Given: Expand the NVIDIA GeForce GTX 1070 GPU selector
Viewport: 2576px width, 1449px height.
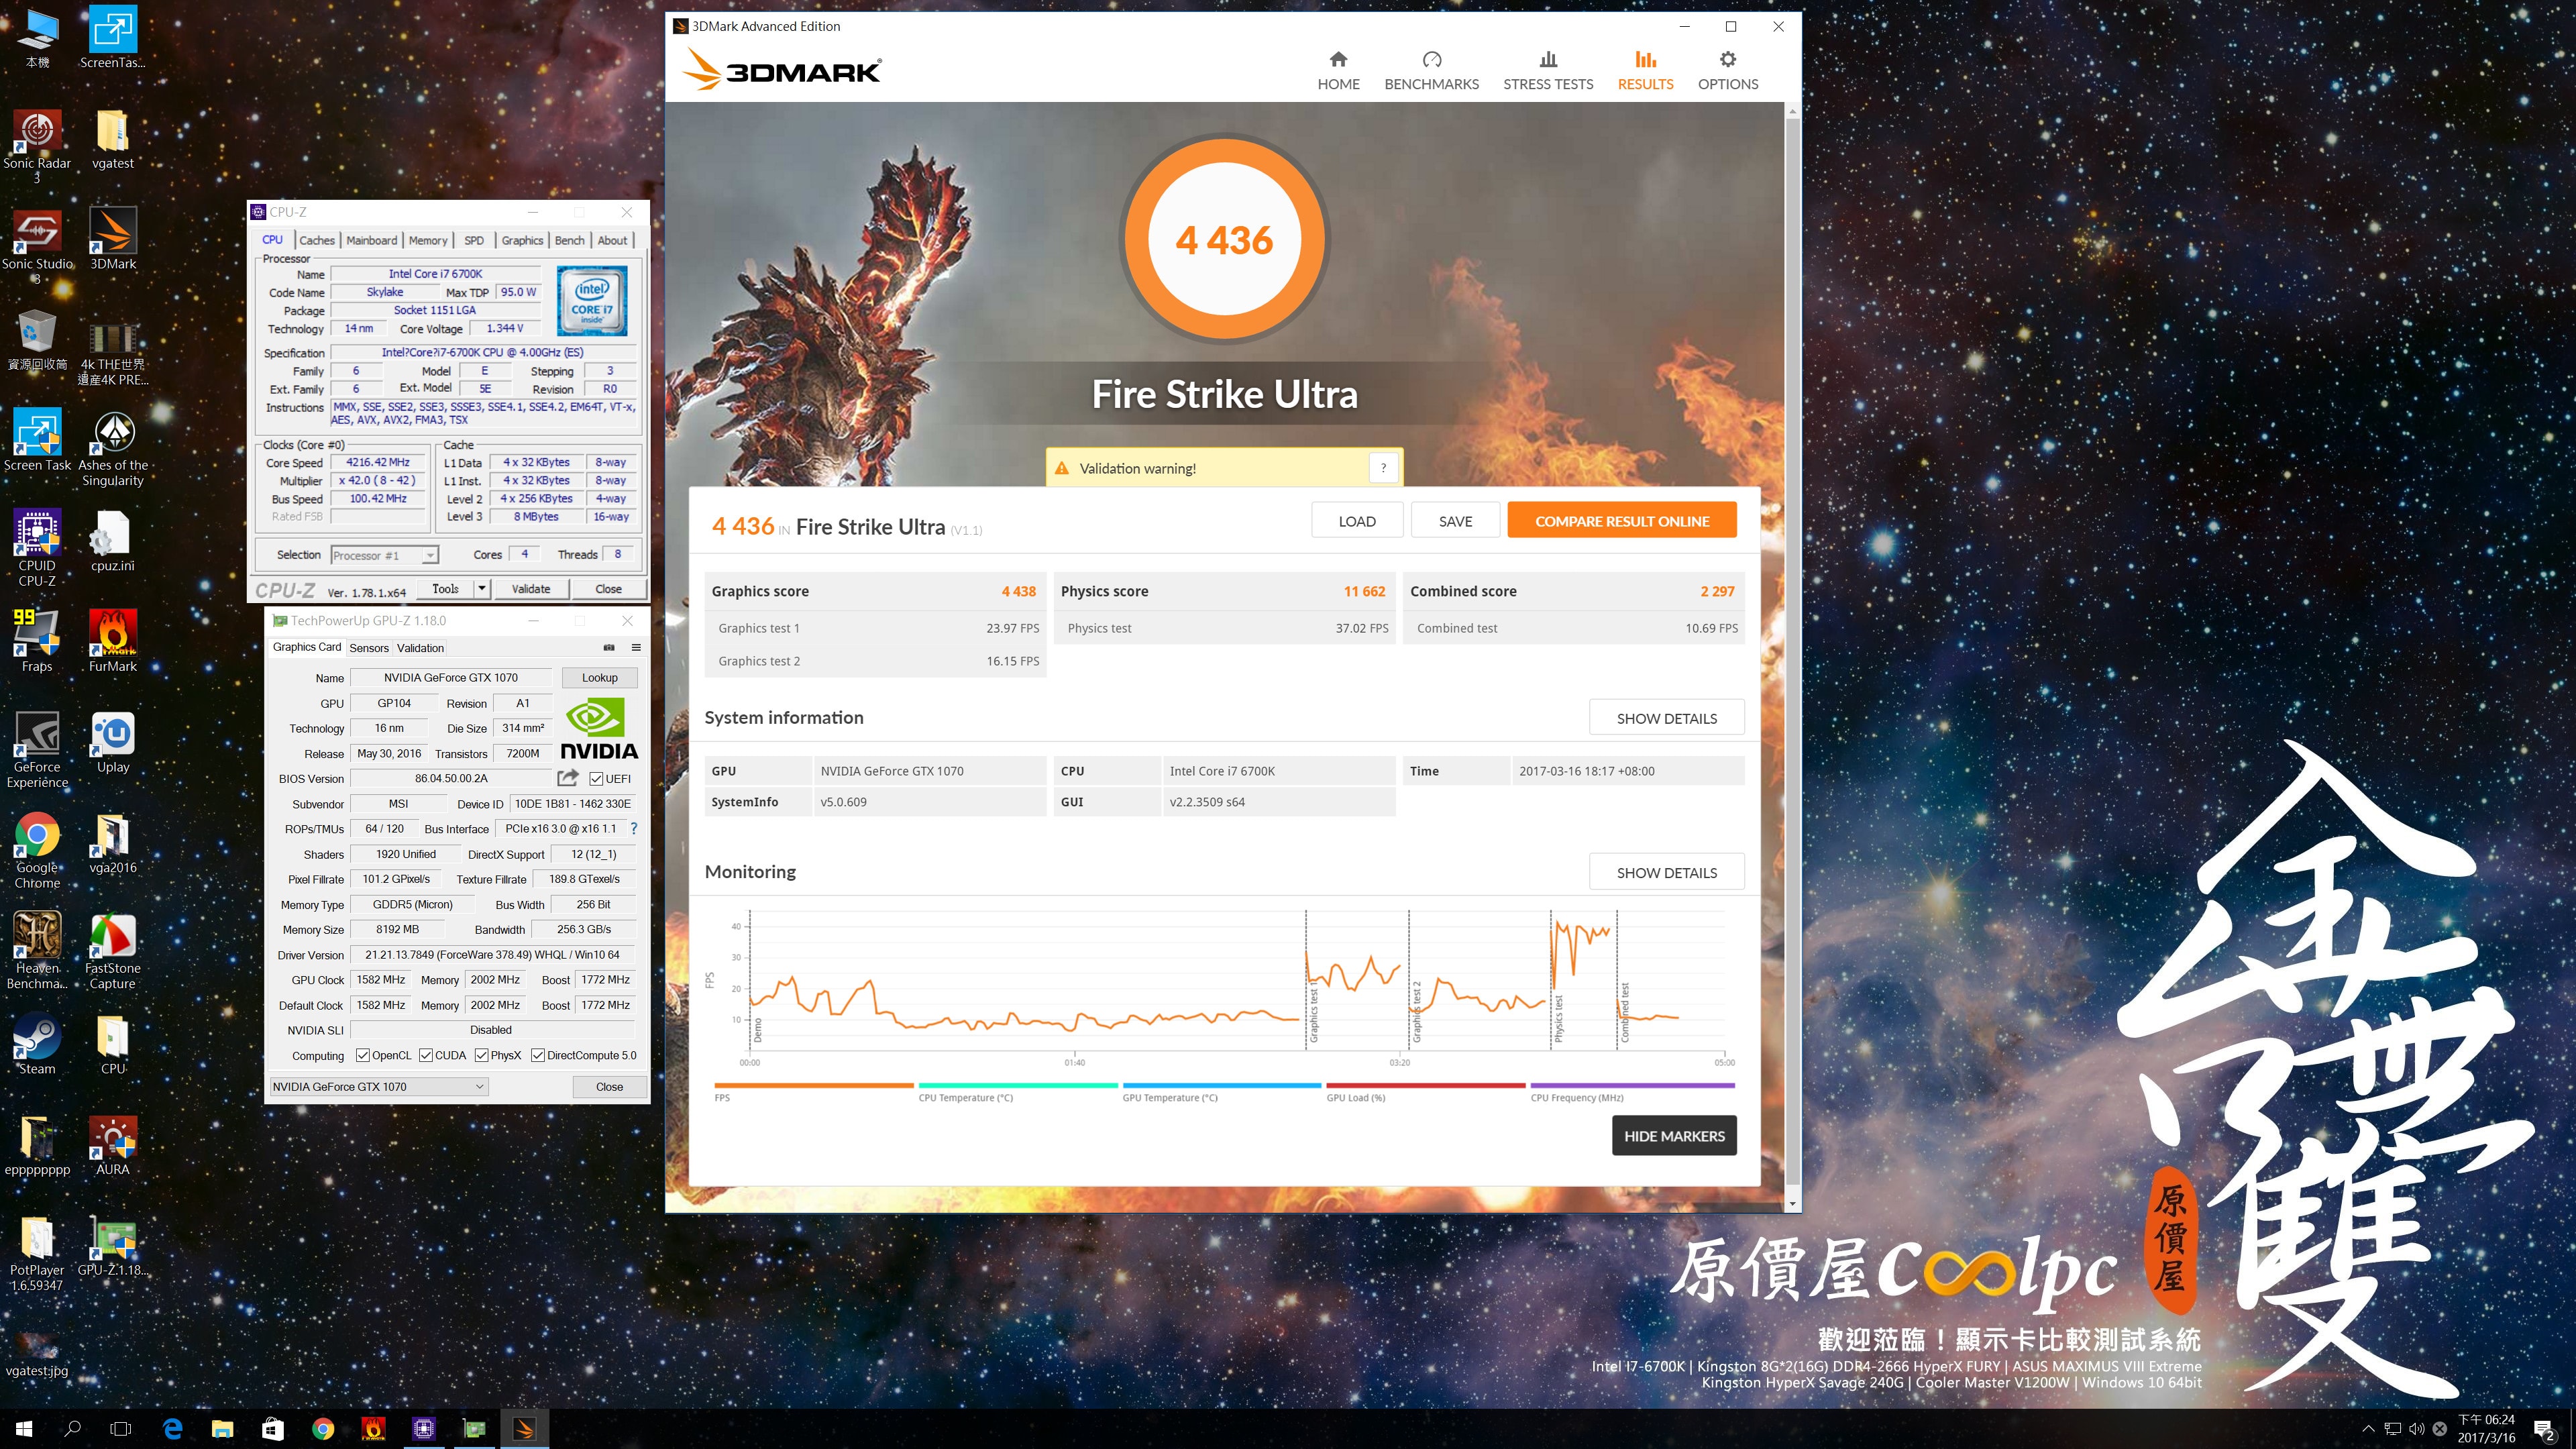Looking at the screenshot, I should pyautogui.click(x=379, y=1086).
